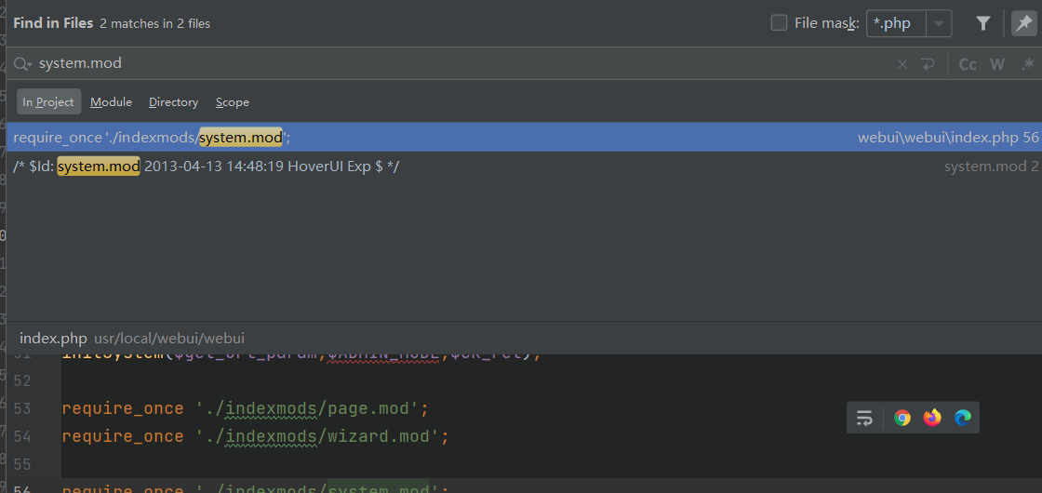Click the require_once page.mod code line
The height and width of the screenshot is (493, 1042).
click(246, 408)
